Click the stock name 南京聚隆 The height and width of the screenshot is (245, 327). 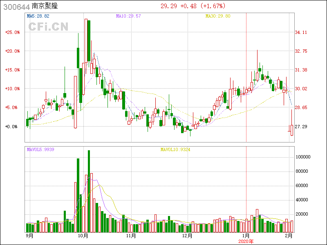tap(45, 6)
